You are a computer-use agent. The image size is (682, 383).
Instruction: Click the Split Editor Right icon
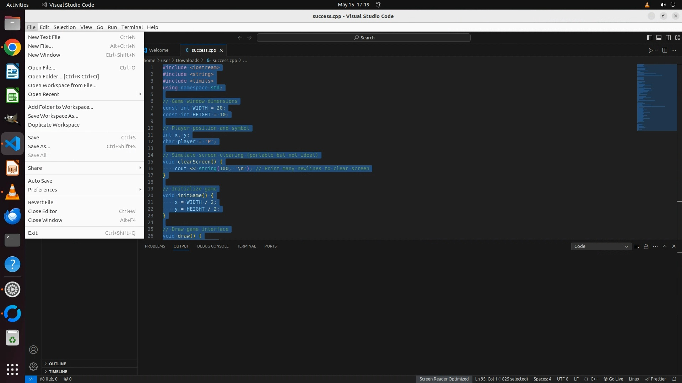665,50
